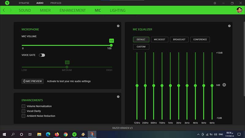Open the settings gear icon

click(215, 3)
